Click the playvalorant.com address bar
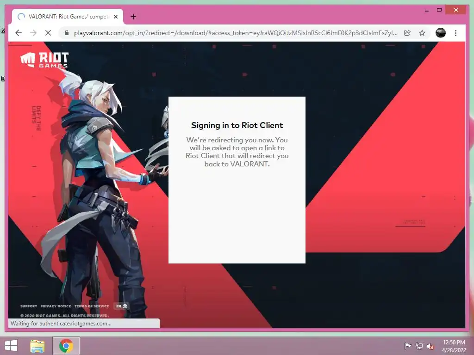 pos(236,33)
